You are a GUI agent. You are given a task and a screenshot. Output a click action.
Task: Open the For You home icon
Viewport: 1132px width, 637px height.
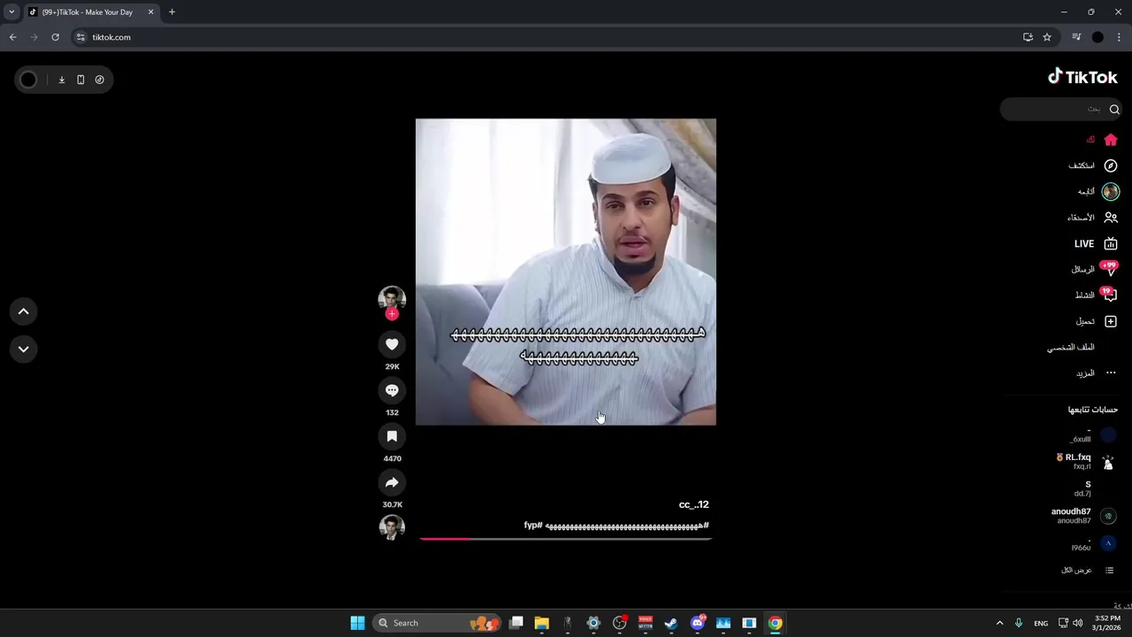1111,140
